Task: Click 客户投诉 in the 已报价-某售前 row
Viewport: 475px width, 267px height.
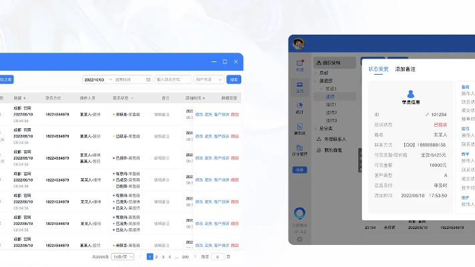Action: coord(221,158)
